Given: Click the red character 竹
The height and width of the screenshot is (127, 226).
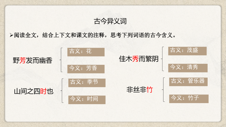Looking at the screenshot, I should click(150, 90).
